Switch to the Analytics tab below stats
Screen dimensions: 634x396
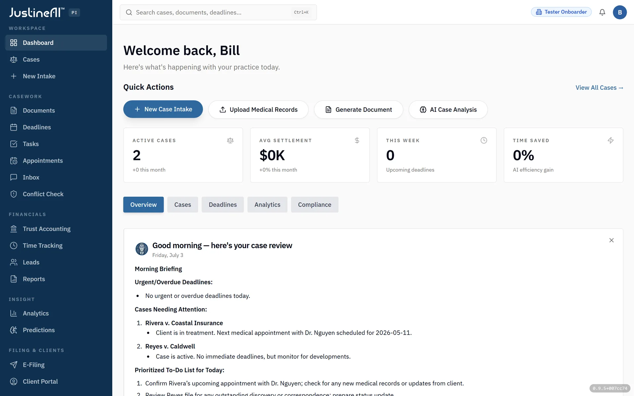click(x=267, y=205)
